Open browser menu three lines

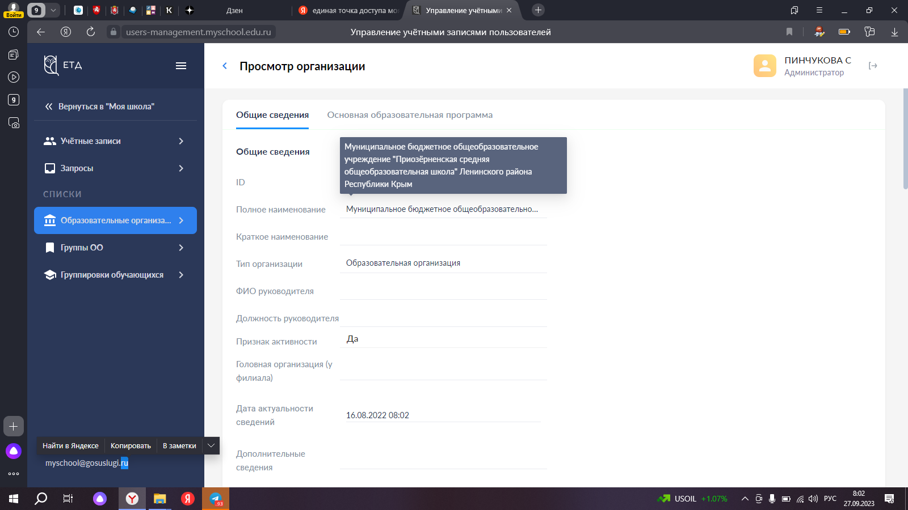coord(819,10)
